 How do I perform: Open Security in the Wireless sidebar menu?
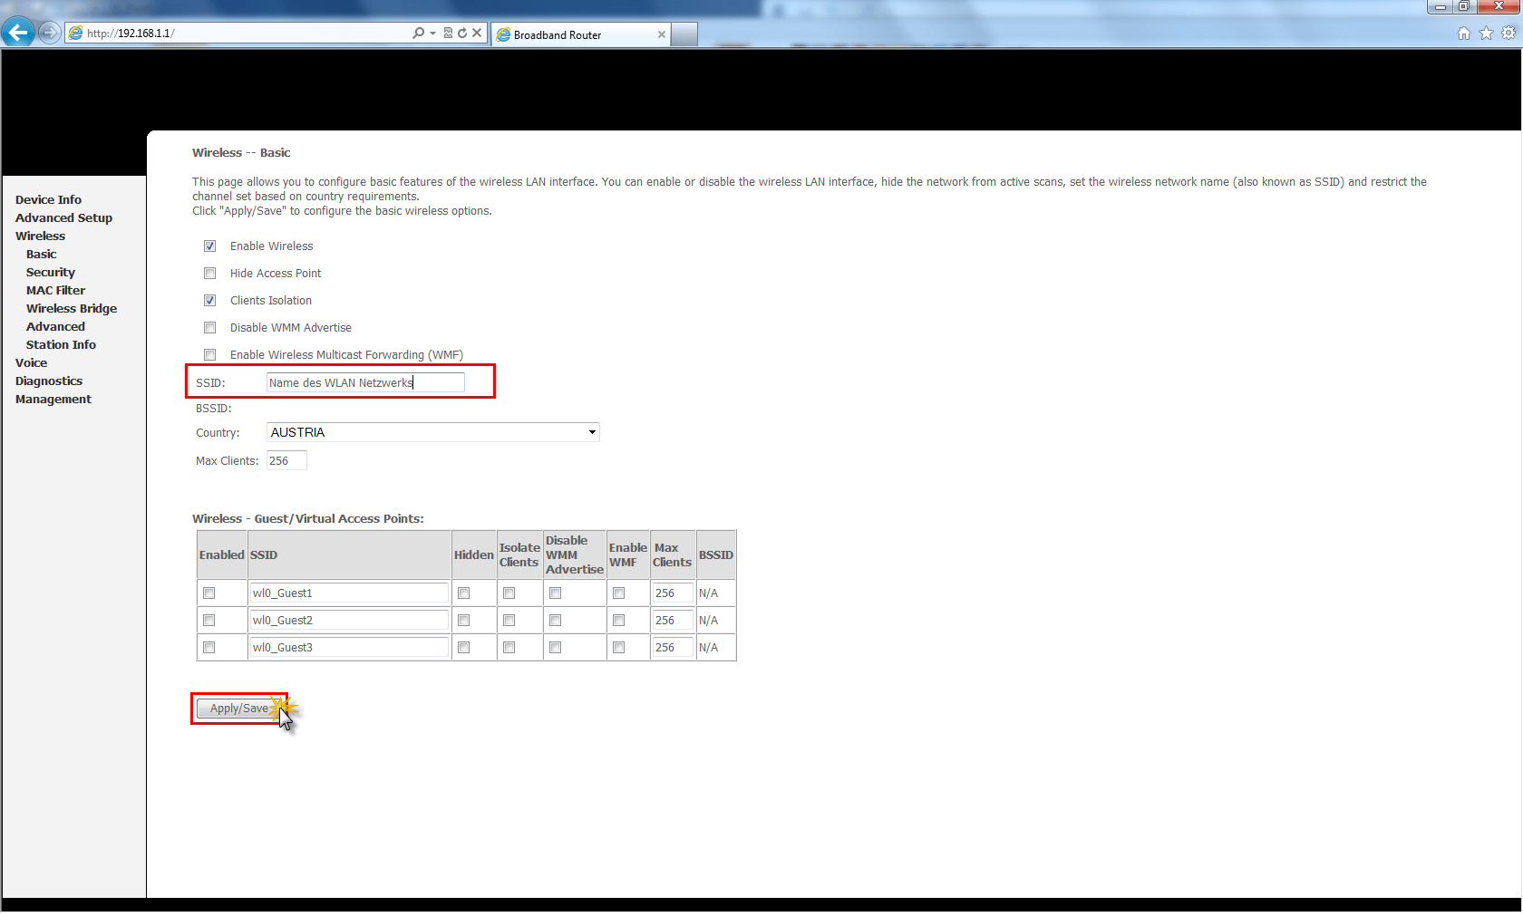[x=51, y=273]
